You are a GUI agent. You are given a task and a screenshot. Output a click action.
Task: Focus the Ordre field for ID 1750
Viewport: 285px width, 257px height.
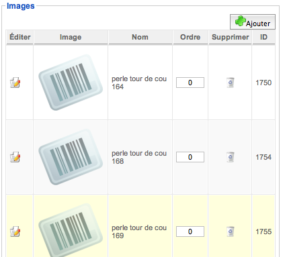(x=190, y=83)
